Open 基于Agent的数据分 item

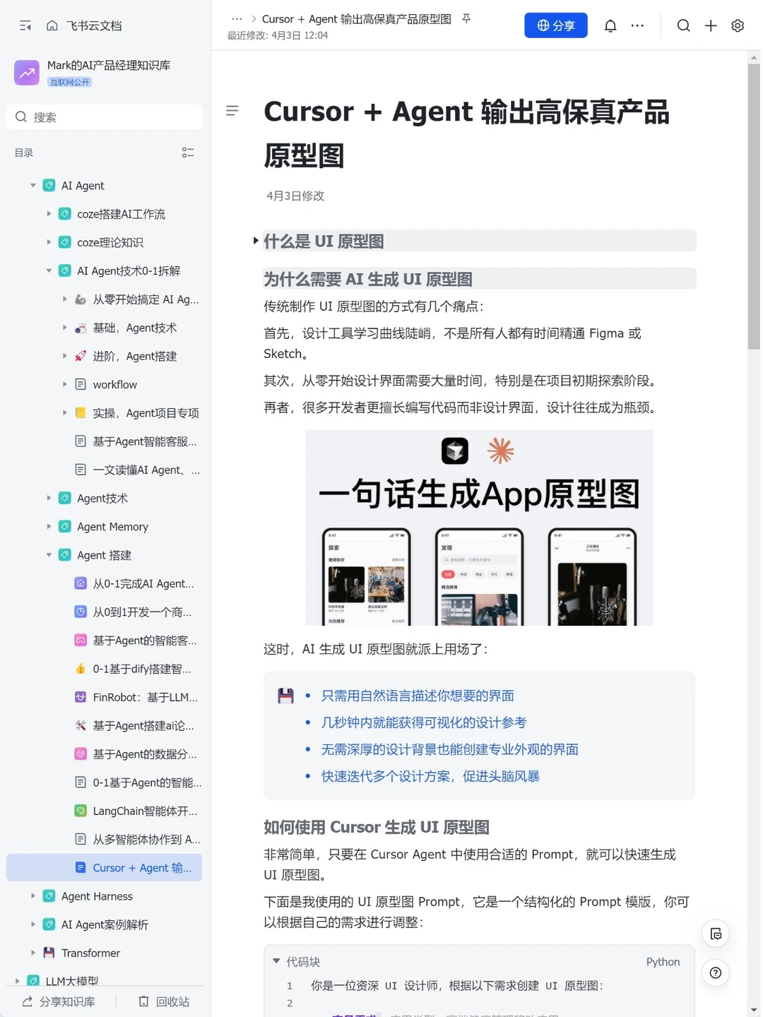point(104,754)
